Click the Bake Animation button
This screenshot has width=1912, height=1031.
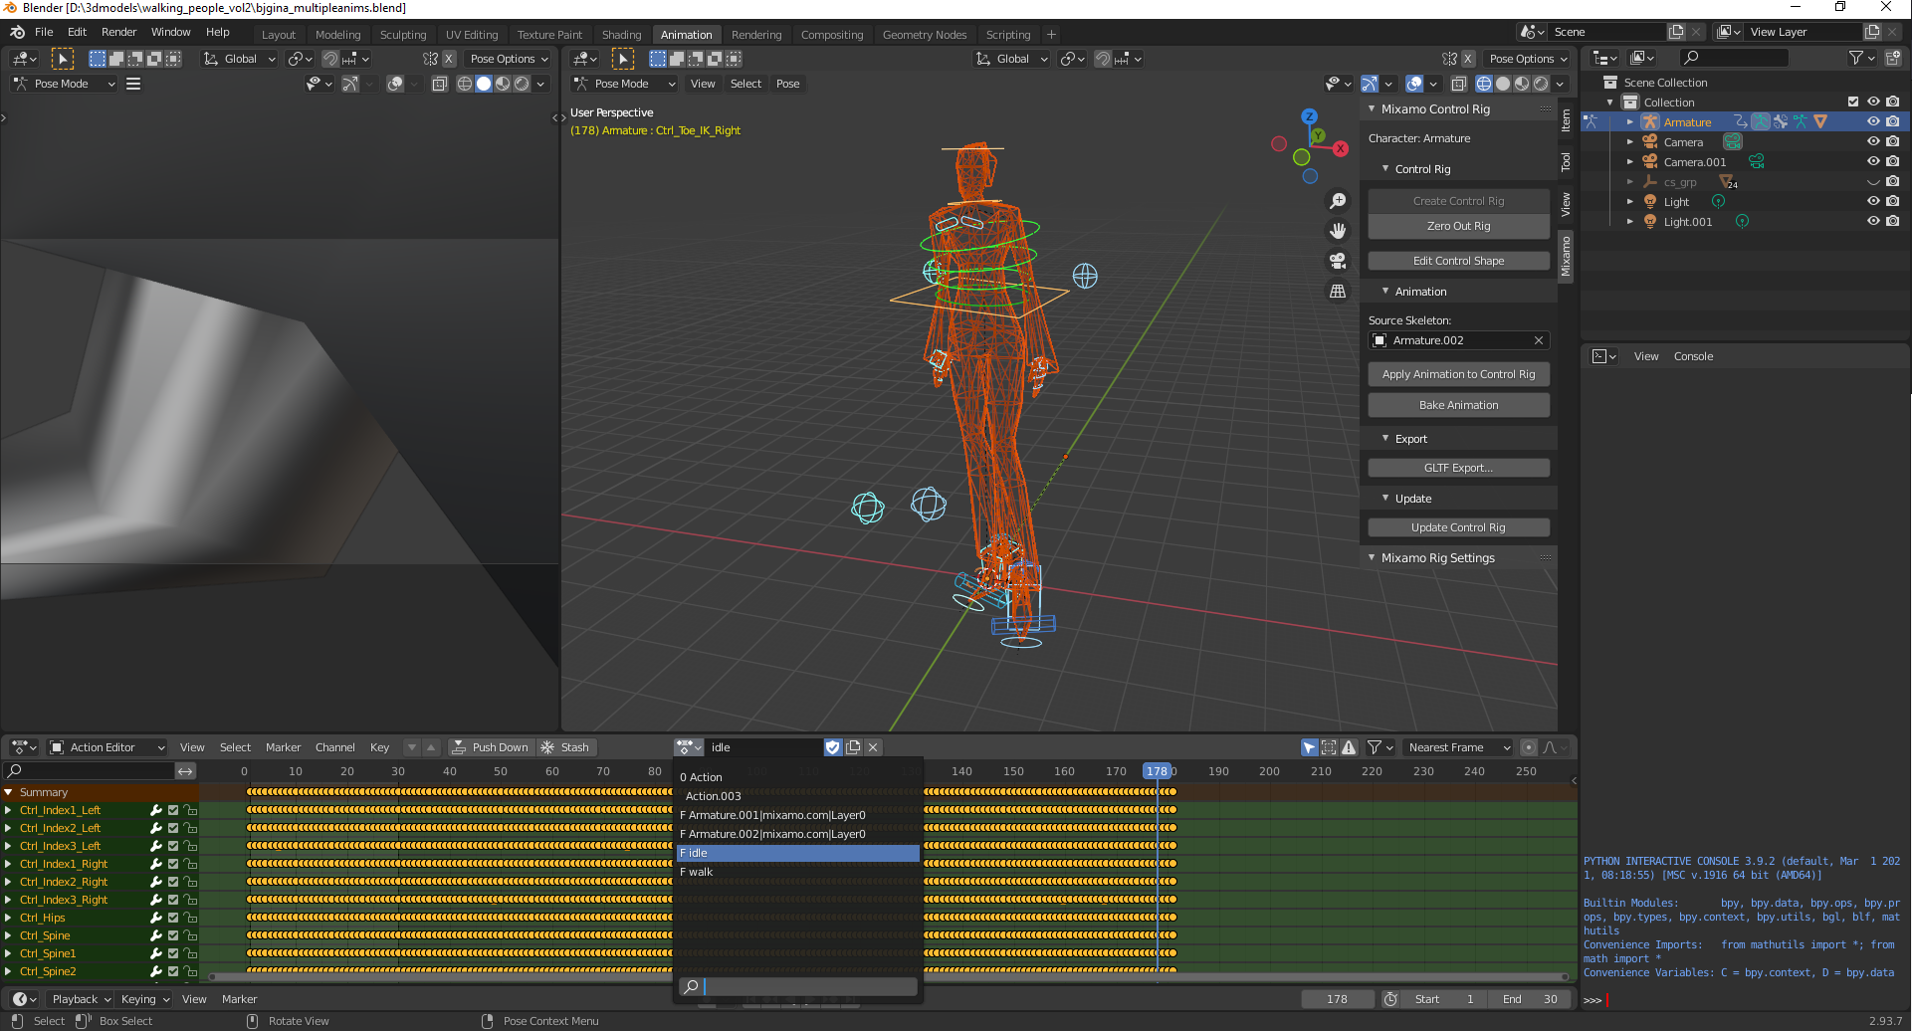(x=1458, y=405)
